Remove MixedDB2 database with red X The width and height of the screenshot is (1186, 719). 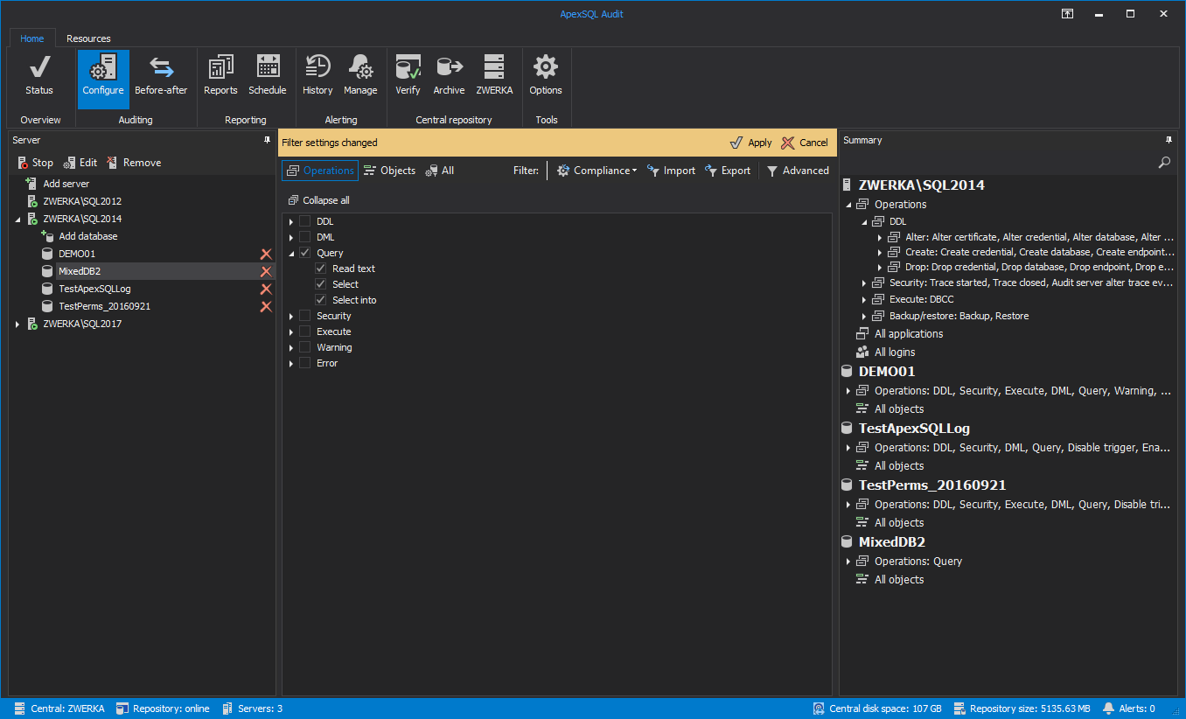(x=266, y=271)
